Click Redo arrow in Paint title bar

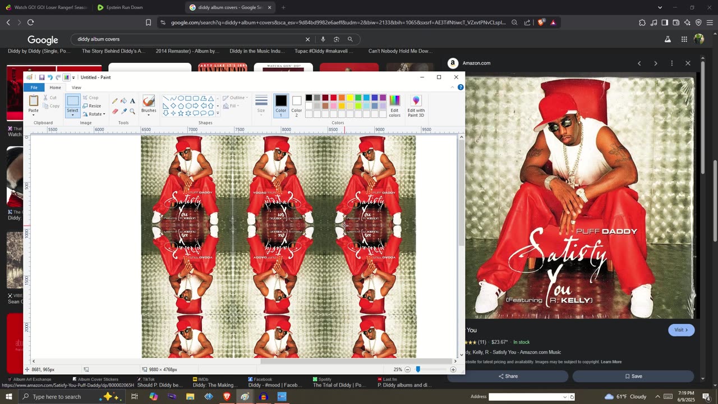pyautogui.click(x=58, y=77)
